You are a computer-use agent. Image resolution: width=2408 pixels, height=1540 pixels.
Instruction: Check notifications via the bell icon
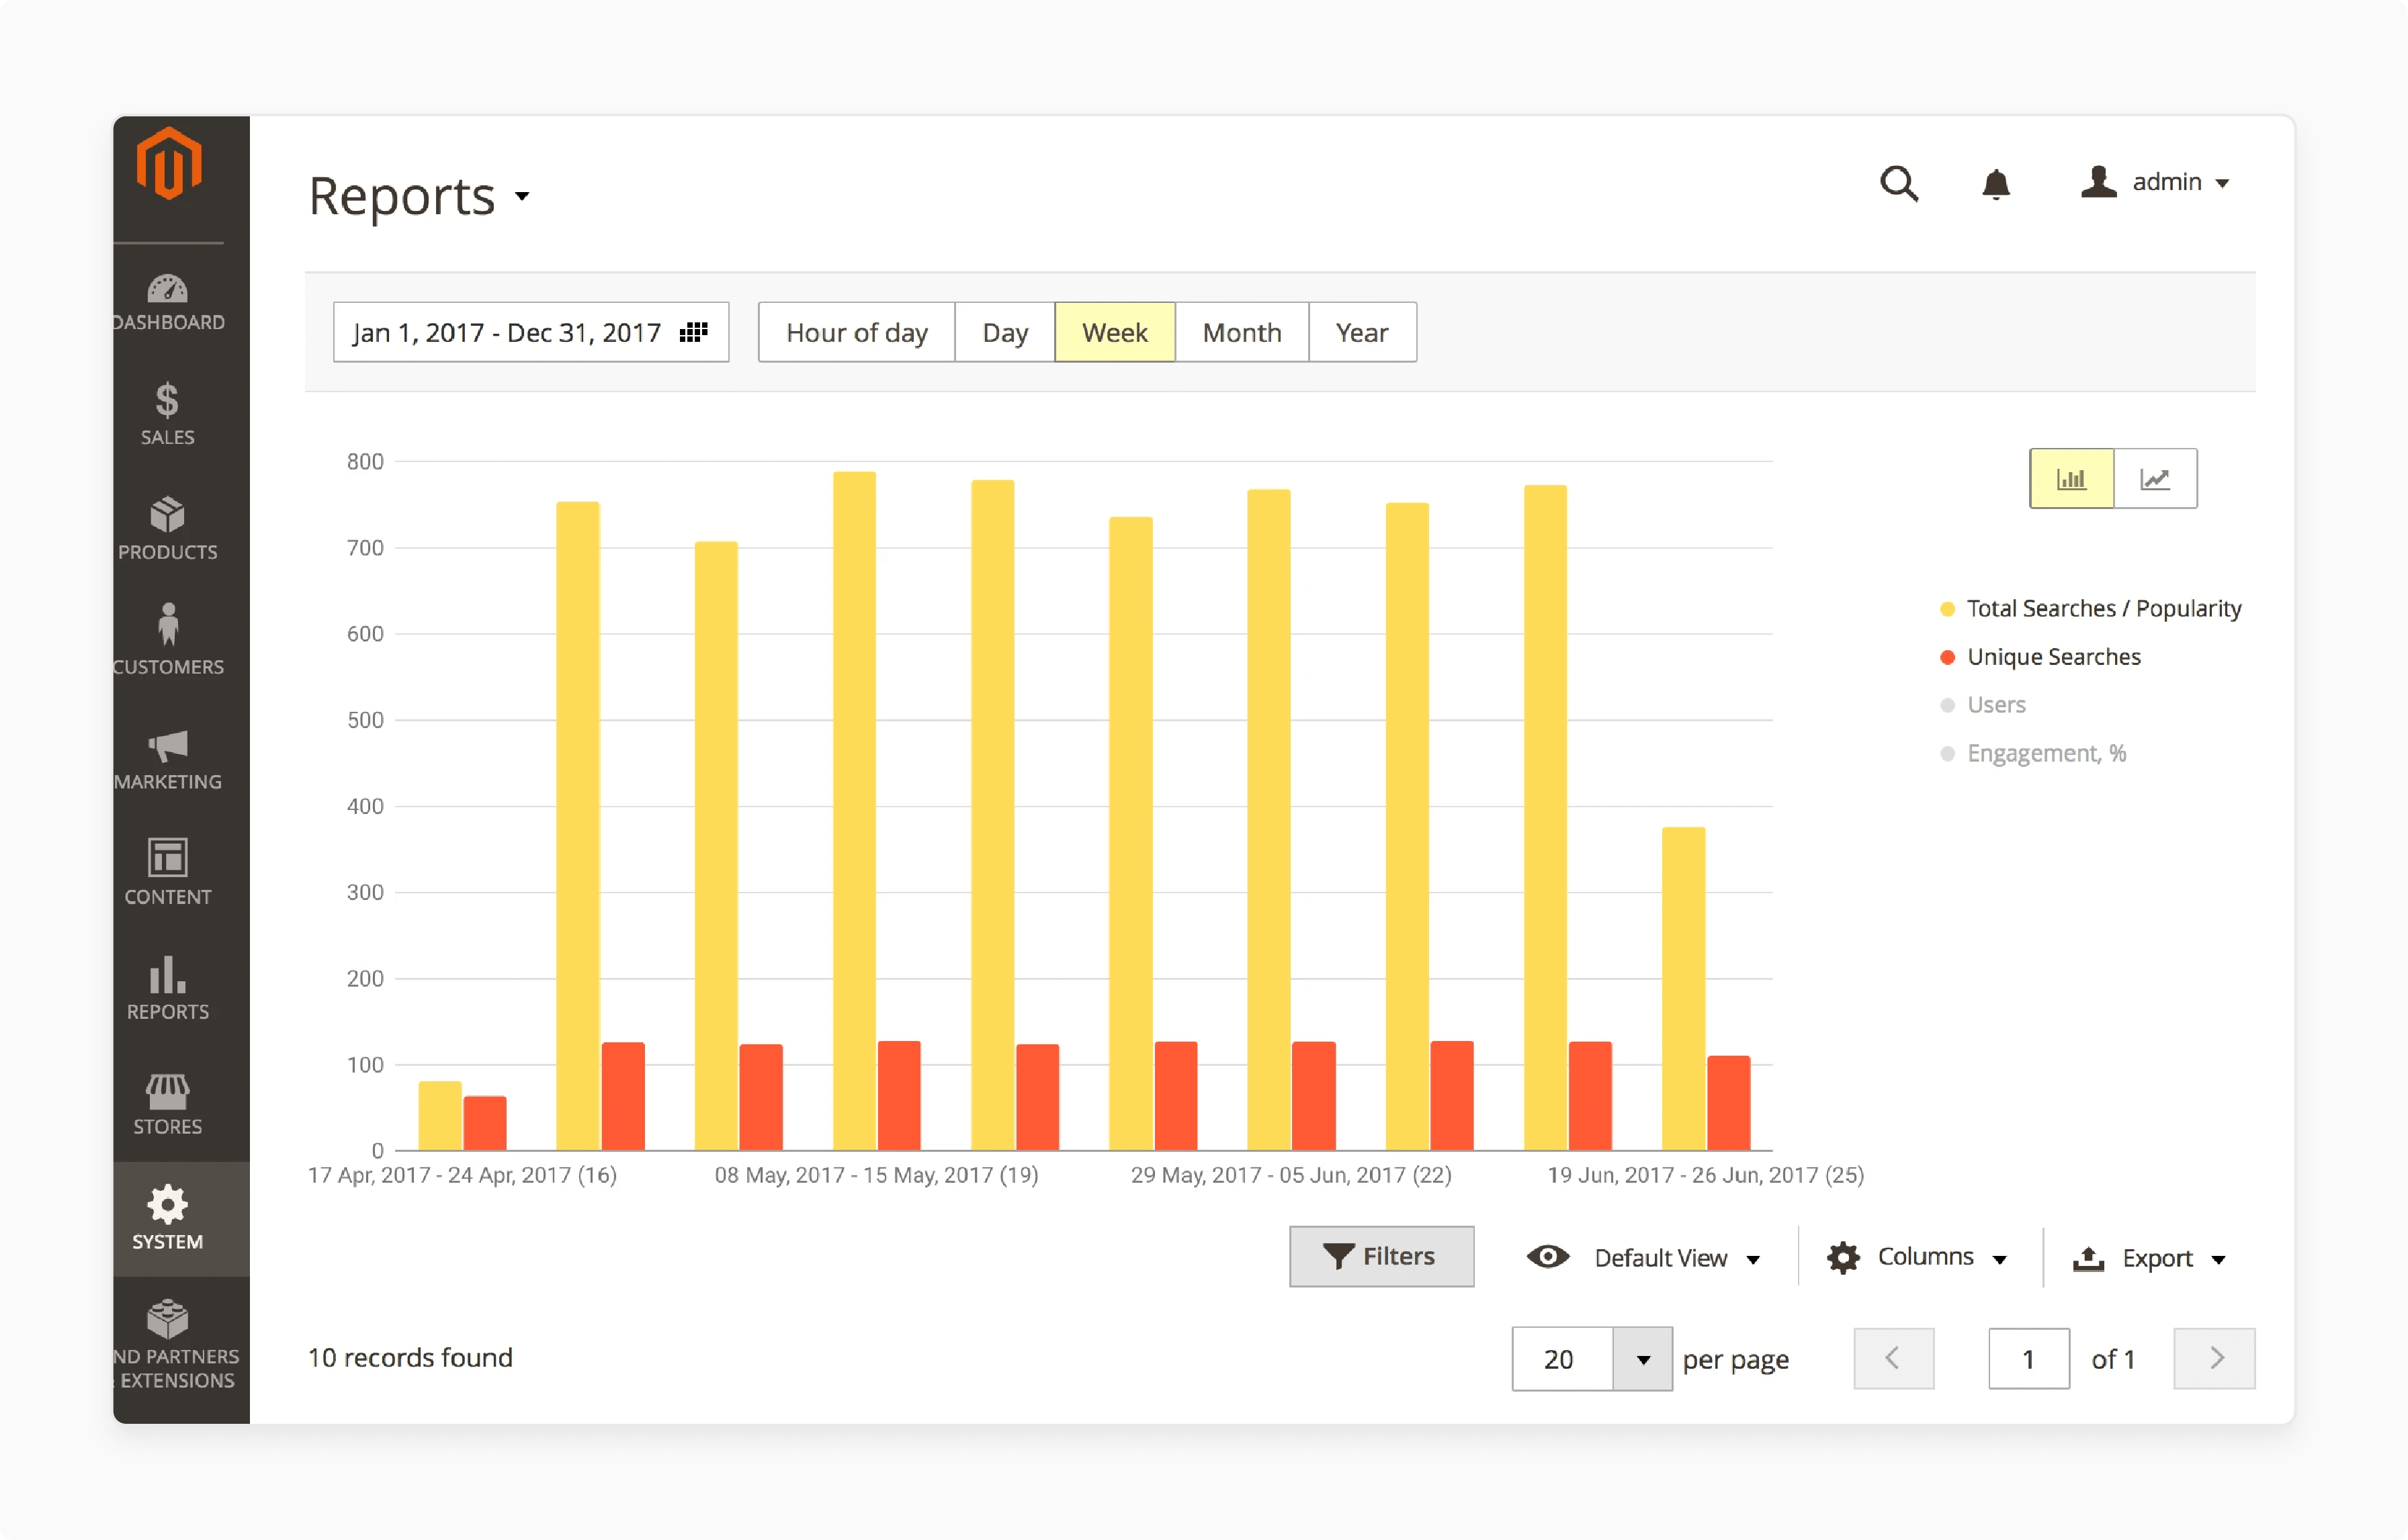point(1997,184)
